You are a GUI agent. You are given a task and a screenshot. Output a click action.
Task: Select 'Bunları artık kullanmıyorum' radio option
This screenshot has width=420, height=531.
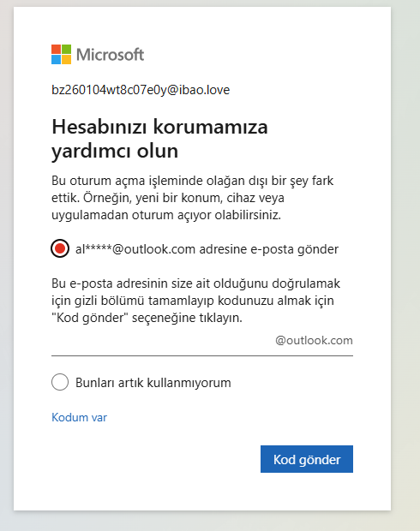point(60,382)
